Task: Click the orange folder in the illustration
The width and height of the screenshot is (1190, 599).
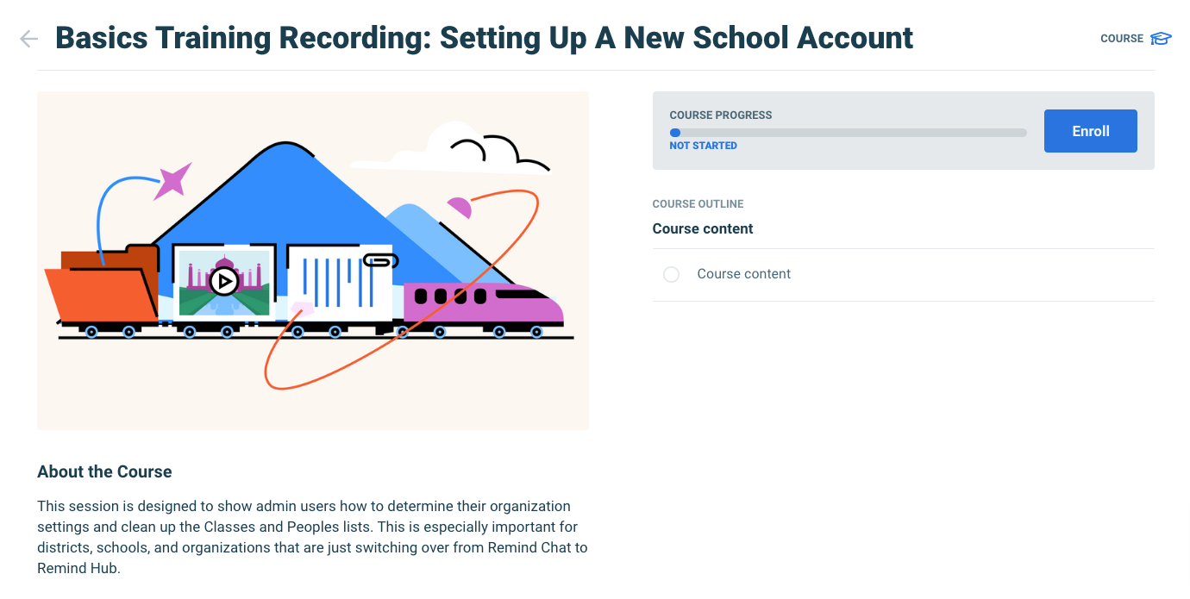Action: pyautogui.click(x=99, y=289)
